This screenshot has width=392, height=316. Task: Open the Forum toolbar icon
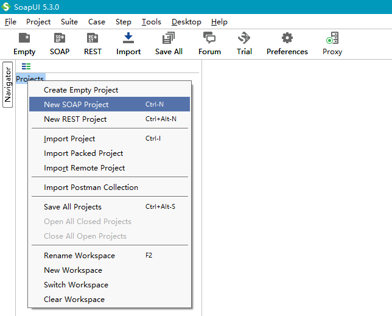[x=209, y=38]
